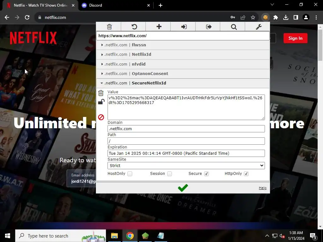323x242 pixels.
Task: Go back to previous page
Action: click(x=7, y=17)
